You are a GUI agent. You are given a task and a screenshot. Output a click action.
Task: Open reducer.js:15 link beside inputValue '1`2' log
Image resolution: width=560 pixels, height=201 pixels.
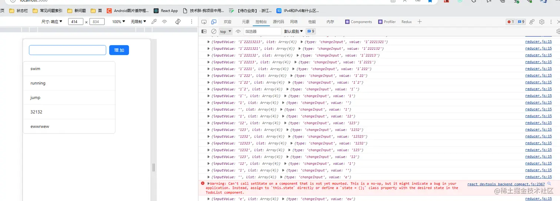pyautogui.click(x=539, y=89)
